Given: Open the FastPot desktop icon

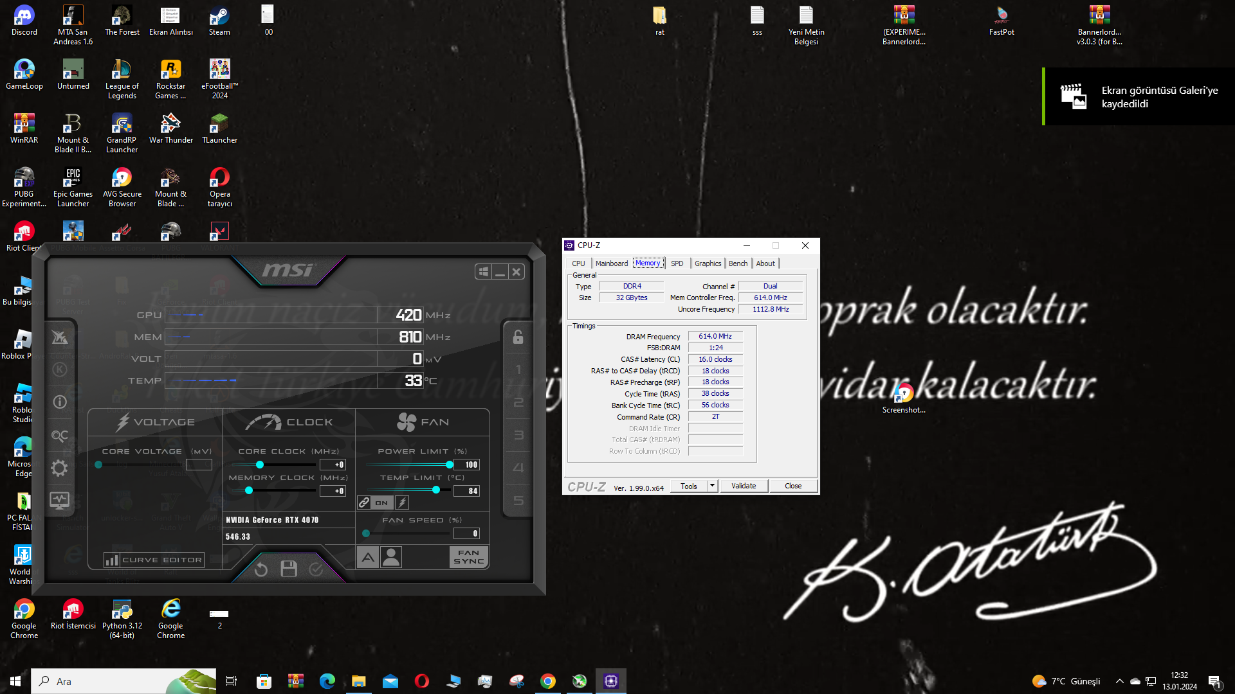Looking at the screenshot, I should click(1002, 21).
